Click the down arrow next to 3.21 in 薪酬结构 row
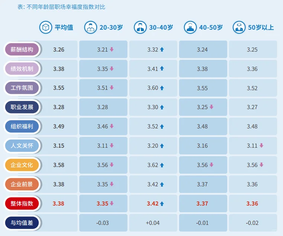The height and width of the screenshot is (236, 283). point(112,49)
